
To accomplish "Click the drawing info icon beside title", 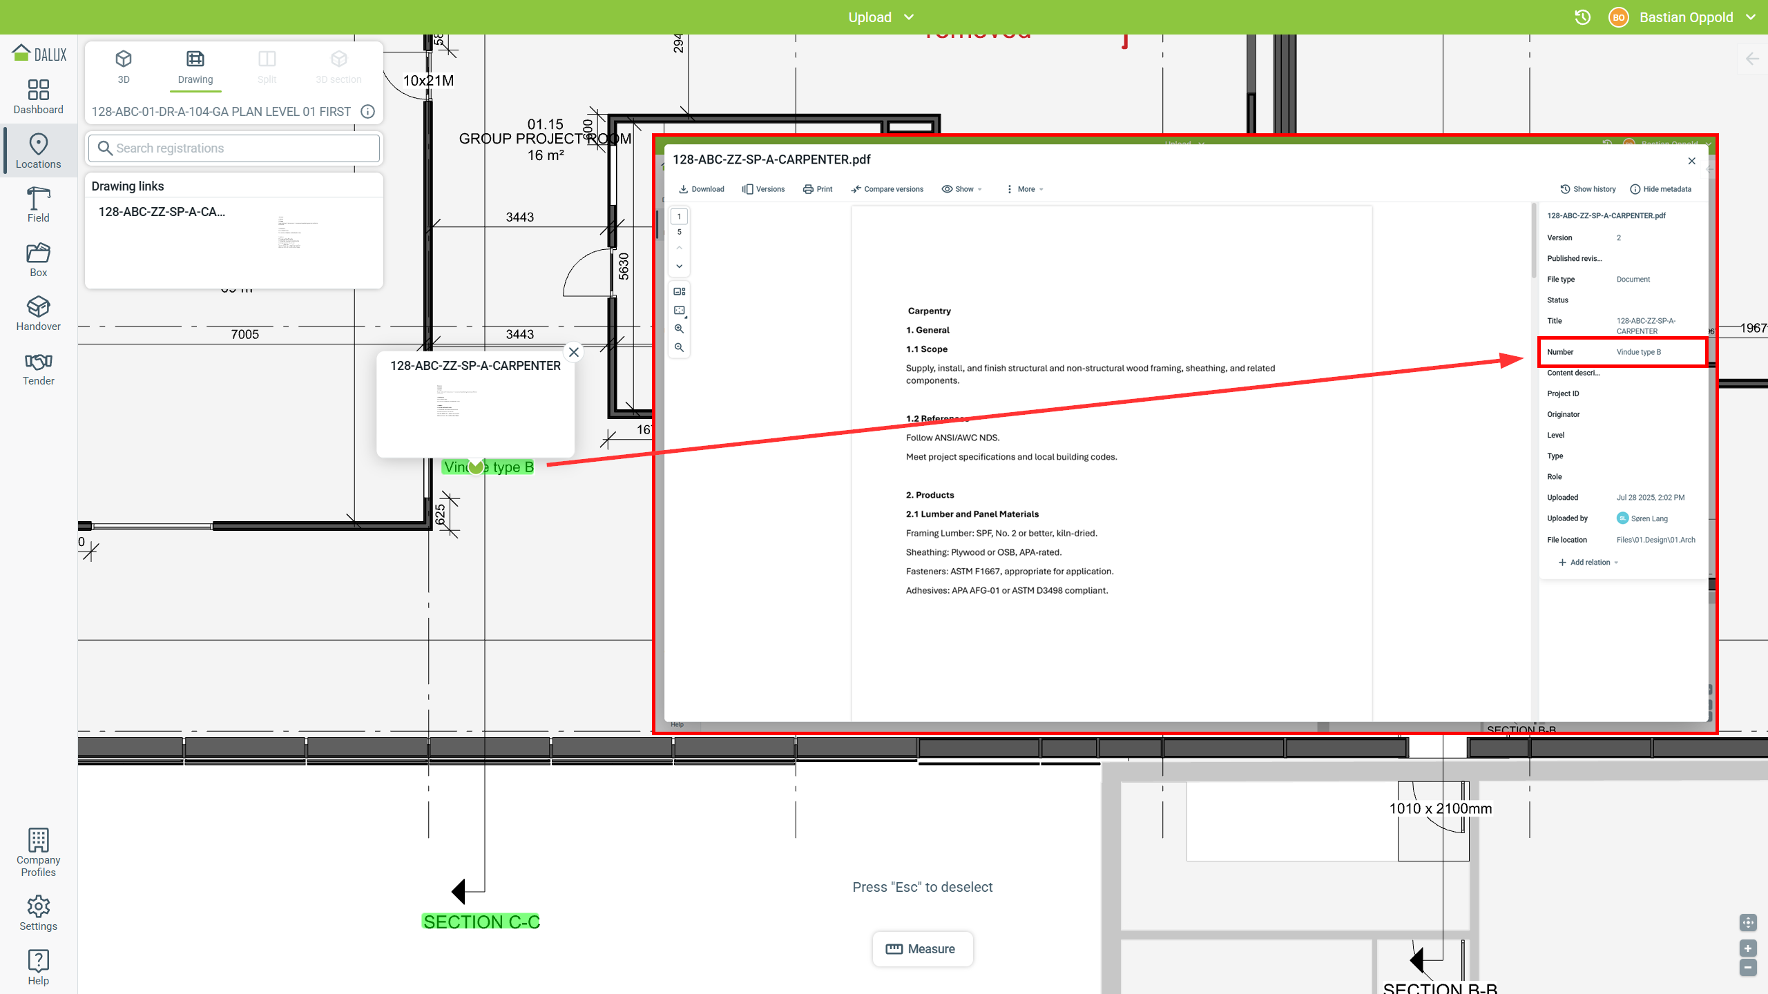I will click(x=368, y=112).
